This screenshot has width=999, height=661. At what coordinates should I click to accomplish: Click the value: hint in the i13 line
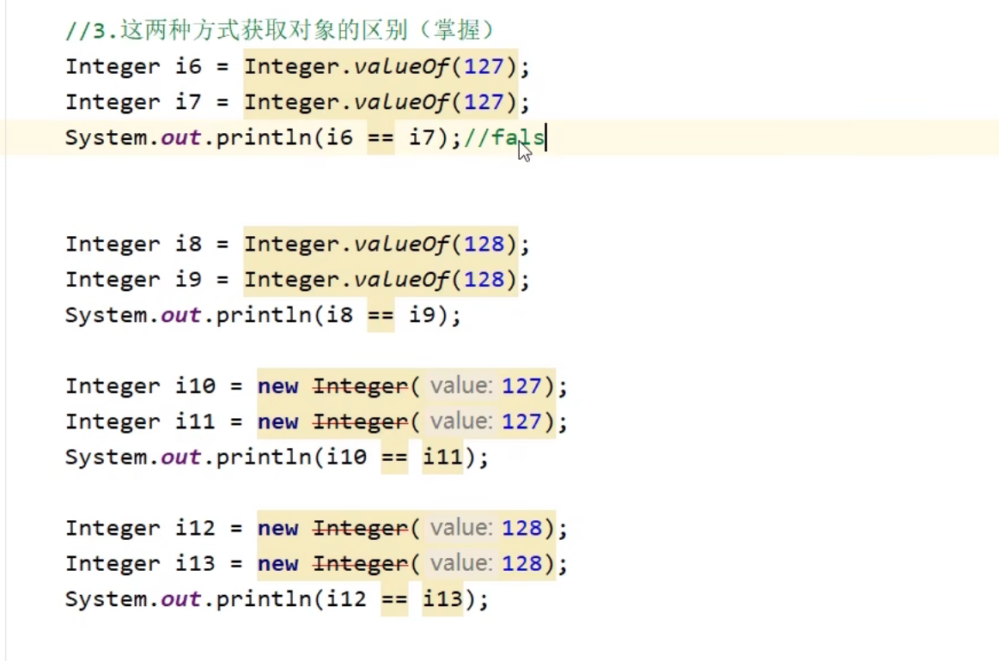460,564
